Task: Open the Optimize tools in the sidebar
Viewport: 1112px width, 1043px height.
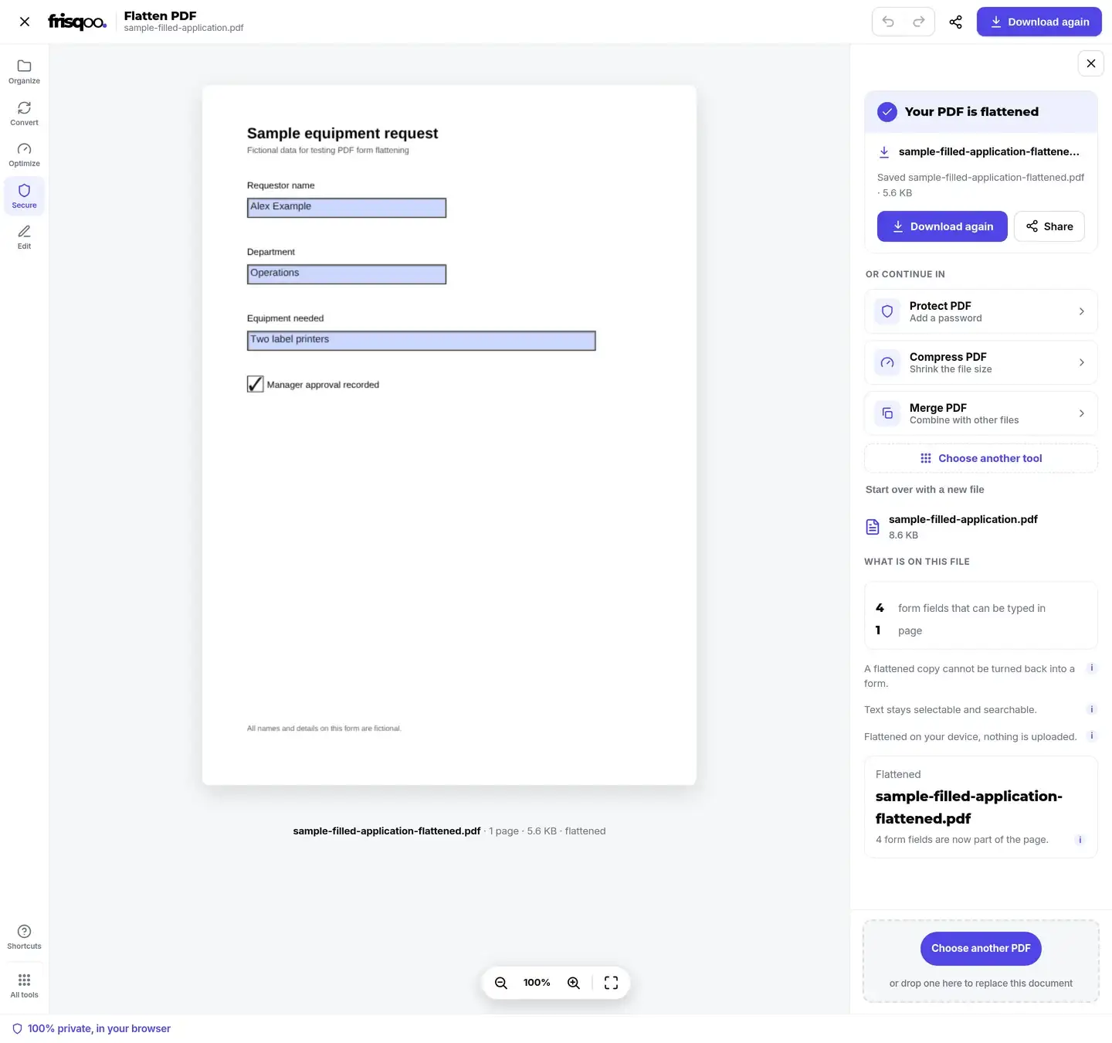Action: point(24,155)
